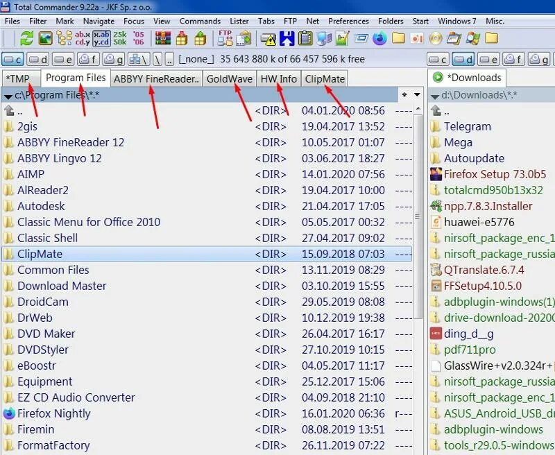
Task: Click the golden CD disc icon
Action: [x=436, y=39]
